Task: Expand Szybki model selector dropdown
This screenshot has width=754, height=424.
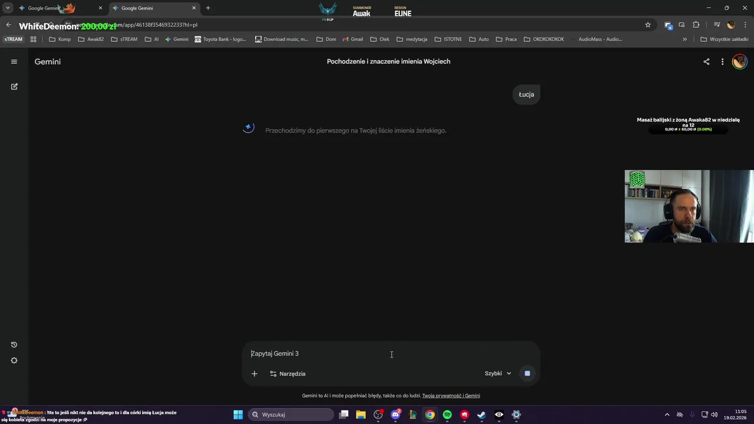Action: pyautogui.click(x=498, y=373)
